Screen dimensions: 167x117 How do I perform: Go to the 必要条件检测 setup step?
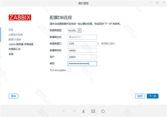16,35
